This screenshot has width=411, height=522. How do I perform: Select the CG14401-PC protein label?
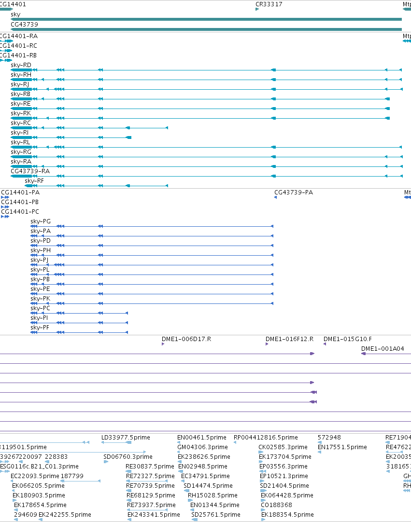pos(20,212)
